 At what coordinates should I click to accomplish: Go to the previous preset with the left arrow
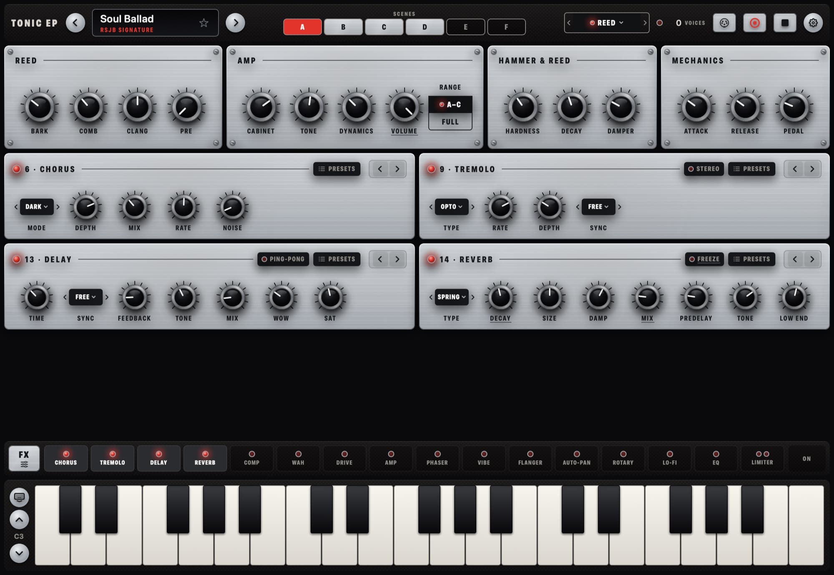click(75, 23)
